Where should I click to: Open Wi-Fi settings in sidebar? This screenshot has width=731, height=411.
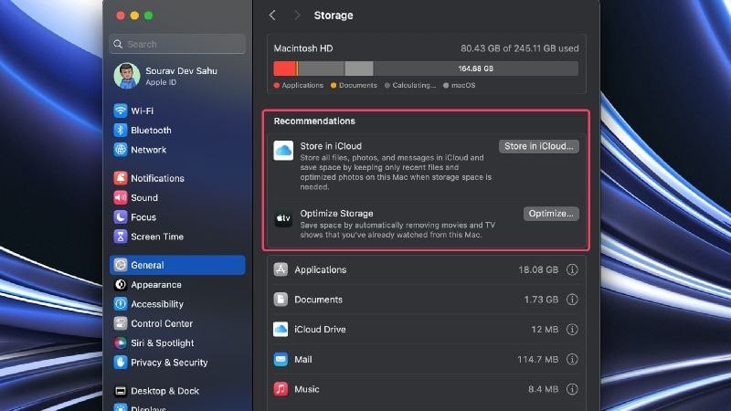click(x=177, y=111)
